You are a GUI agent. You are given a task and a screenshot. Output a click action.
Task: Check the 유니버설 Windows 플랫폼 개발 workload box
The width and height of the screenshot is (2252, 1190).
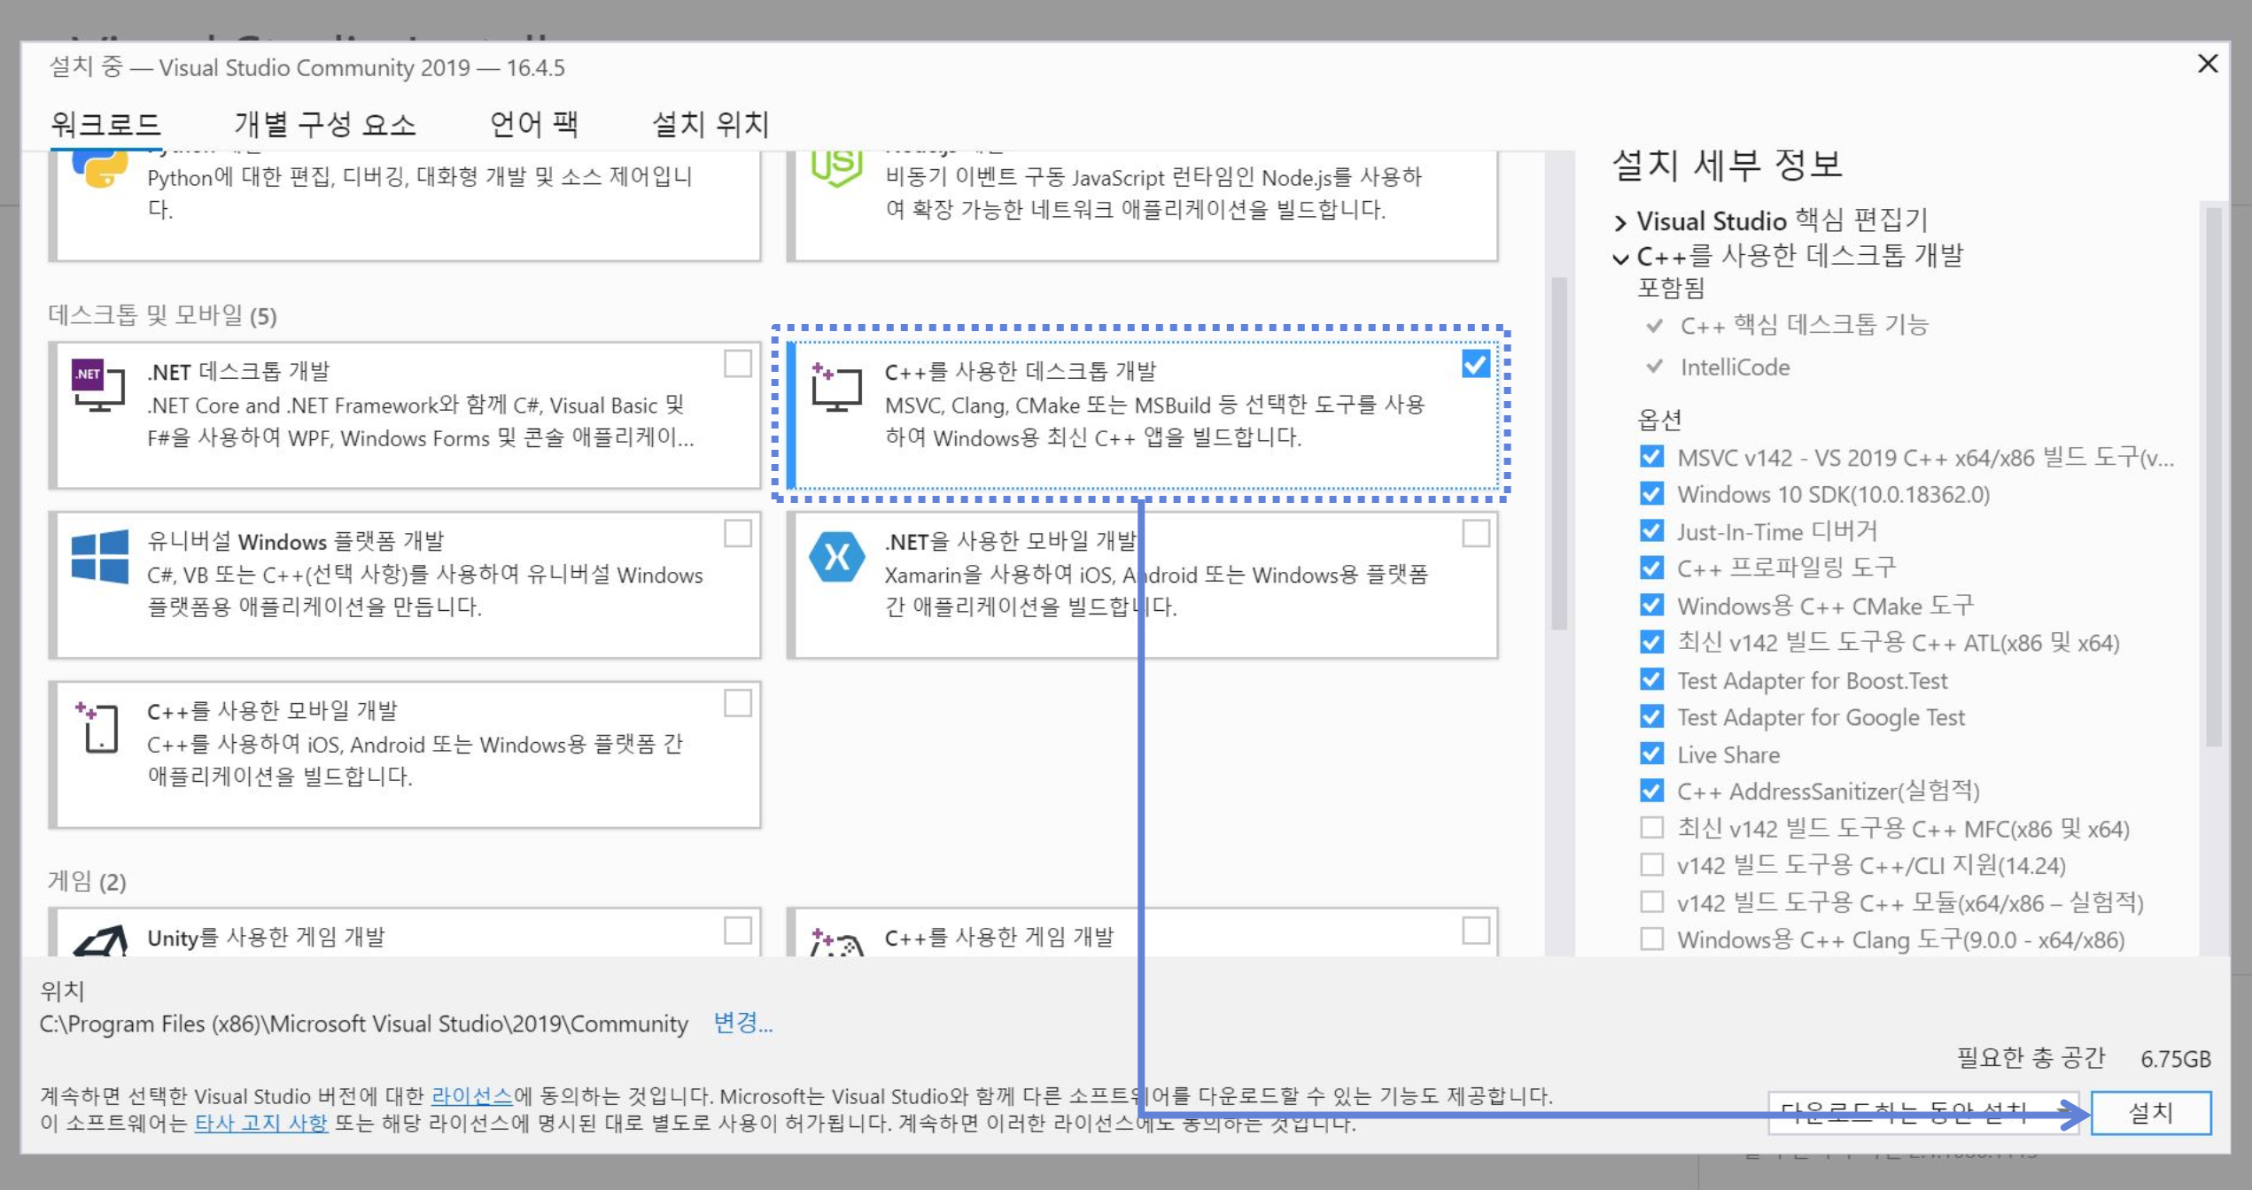click(737, 534)
